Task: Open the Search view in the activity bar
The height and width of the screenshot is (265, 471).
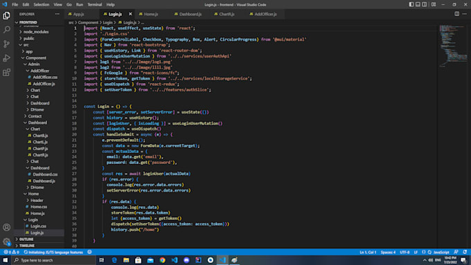Action: (x=6, y=30)
